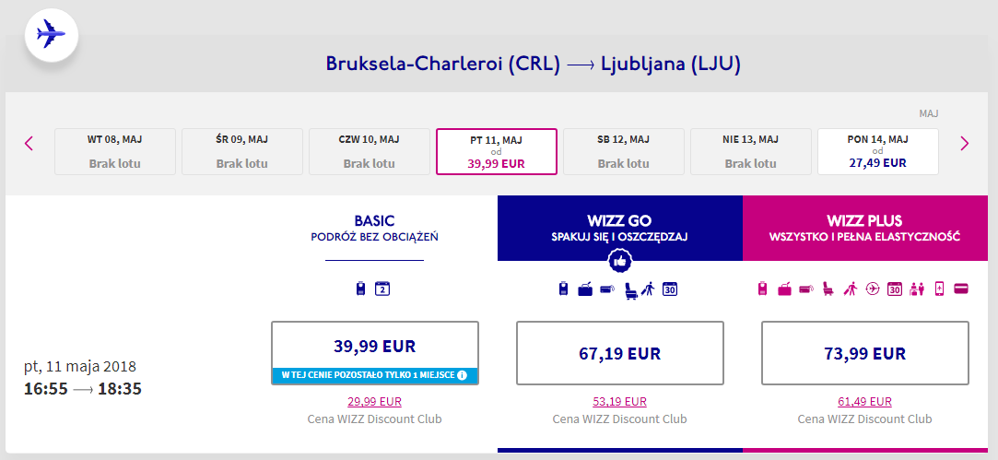Choose the BASIC fare for 39,99 EUR
Screen dimensions: 998x460
[x=374, y=347]
